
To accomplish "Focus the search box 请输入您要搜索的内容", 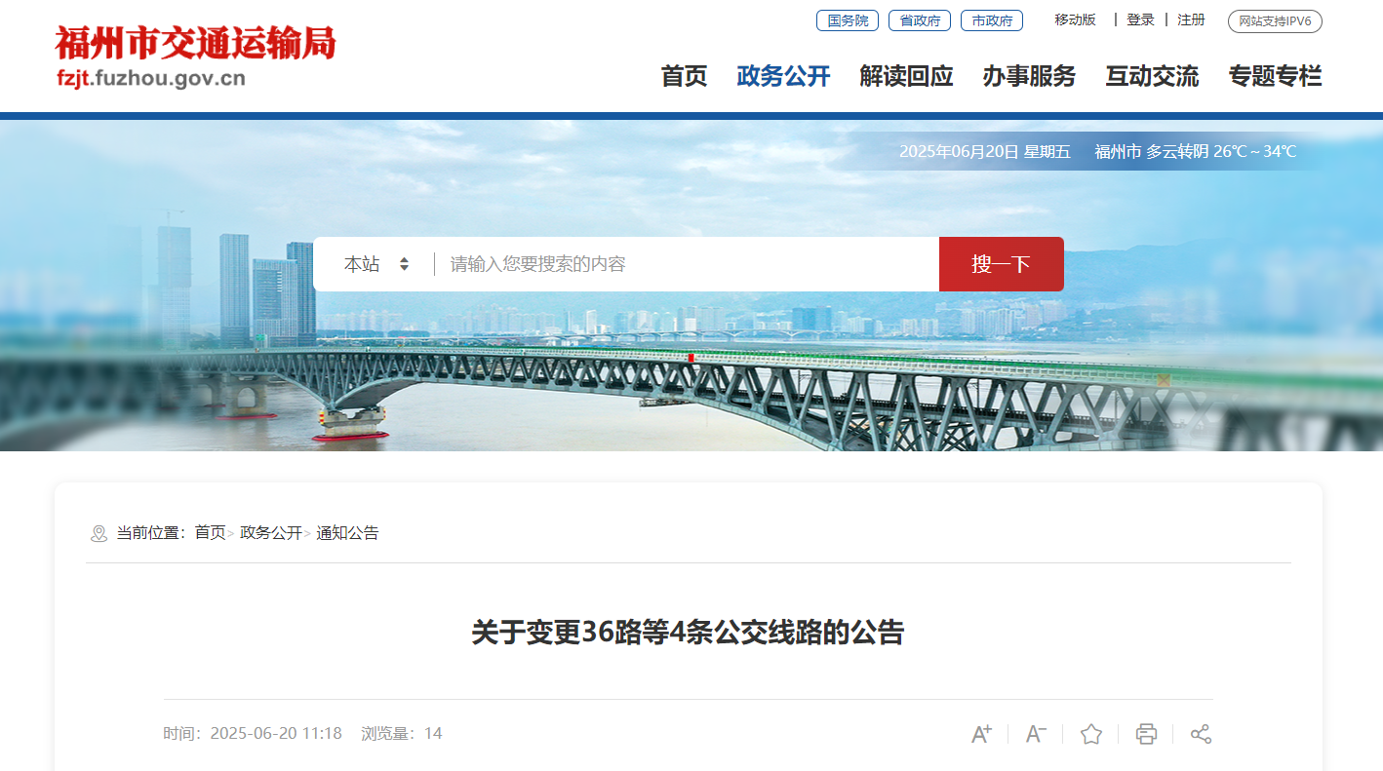I will (x=687, y=264).
